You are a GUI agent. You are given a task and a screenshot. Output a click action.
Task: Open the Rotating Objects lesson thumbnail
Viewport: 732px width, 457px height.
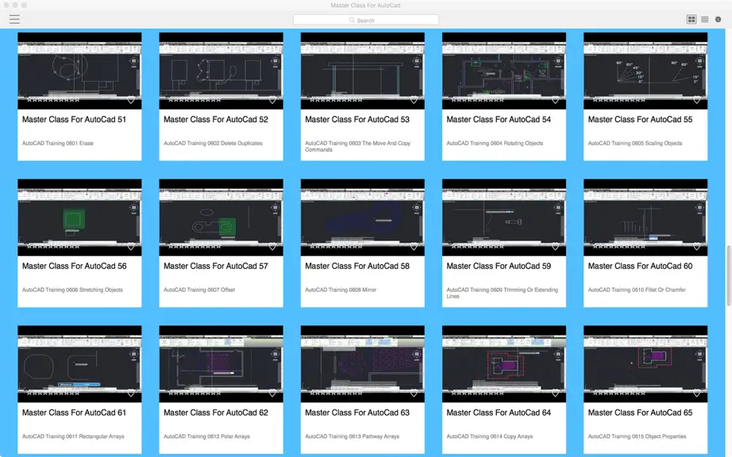coord(503,71)
